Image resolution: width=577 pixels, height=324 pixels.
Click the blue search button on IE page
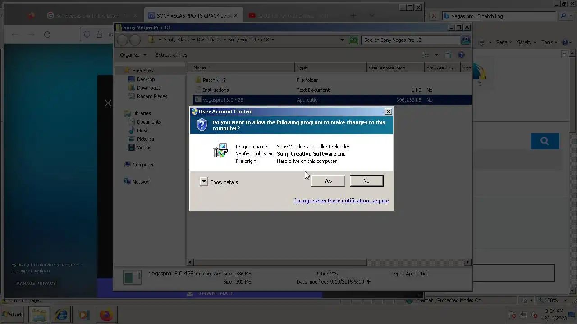(545, 141)
